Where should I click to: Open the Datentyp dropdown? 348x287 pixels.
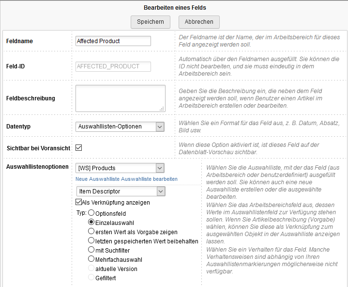[x=121, y=127]
